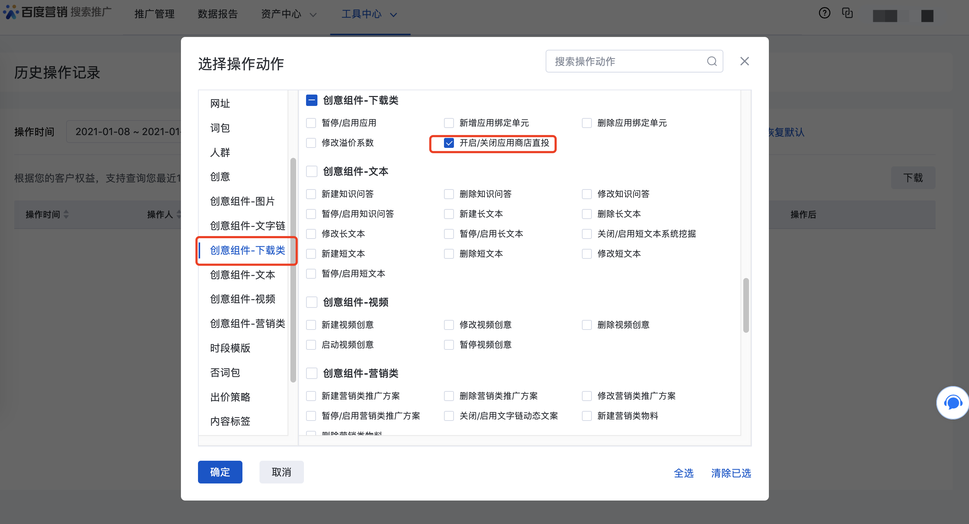Viewport: 969px width, 524px height.
Task: Open the help question mark icon
Action: (824, 13)
